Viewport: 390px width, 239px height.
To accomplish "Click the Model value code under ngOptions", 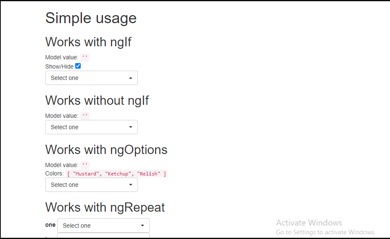I will (85, 165).
